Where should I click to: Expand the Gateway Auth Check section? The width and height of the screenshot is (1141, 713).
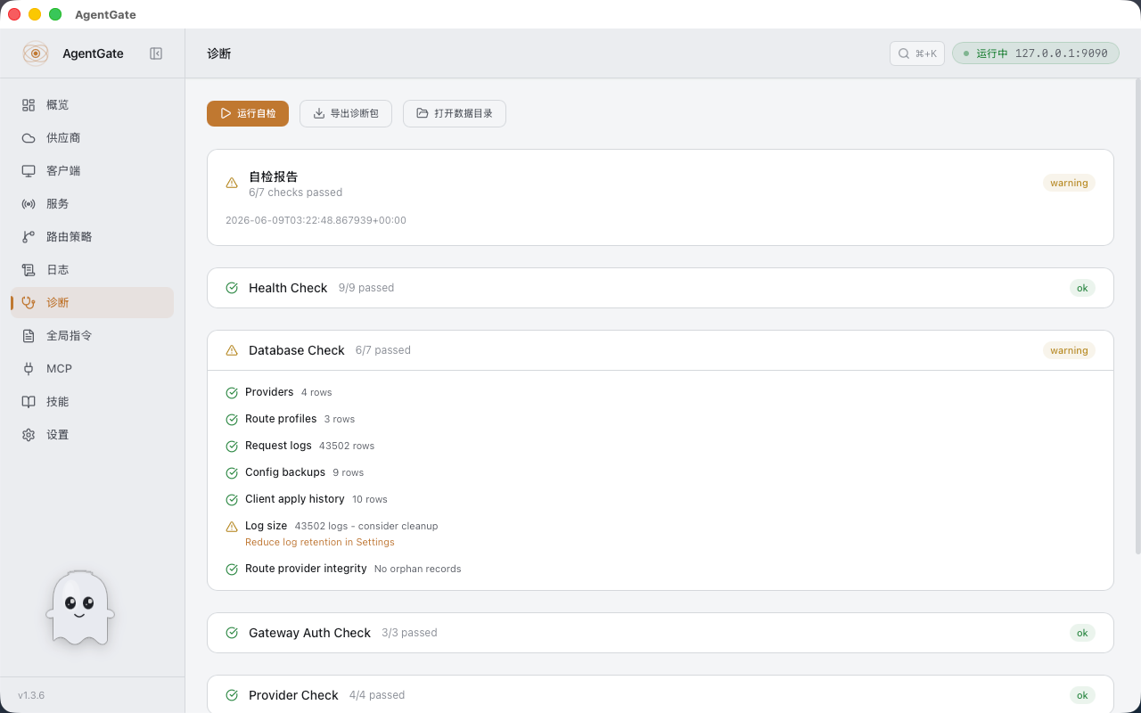pos(661,633)
